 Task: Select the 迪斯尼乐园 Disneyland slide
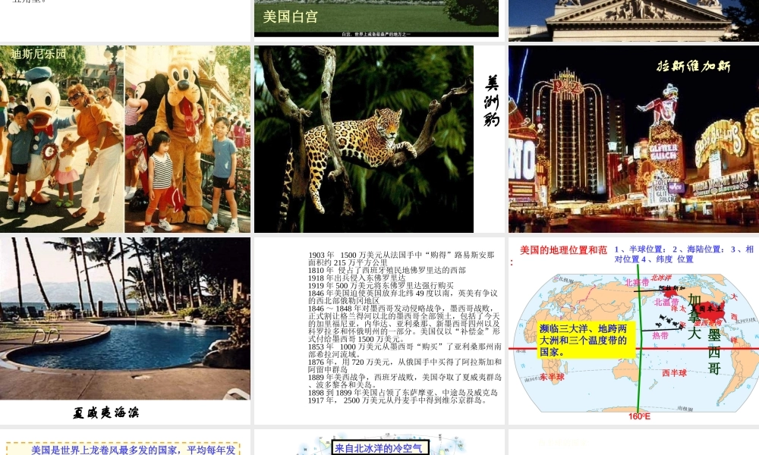point(125,140)
